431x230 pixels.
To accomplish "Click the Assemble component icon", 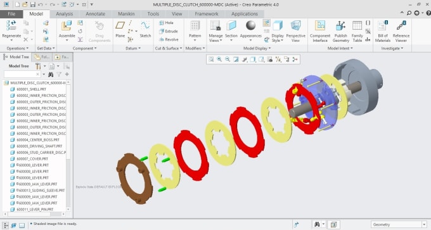I will tap(67, 26).
